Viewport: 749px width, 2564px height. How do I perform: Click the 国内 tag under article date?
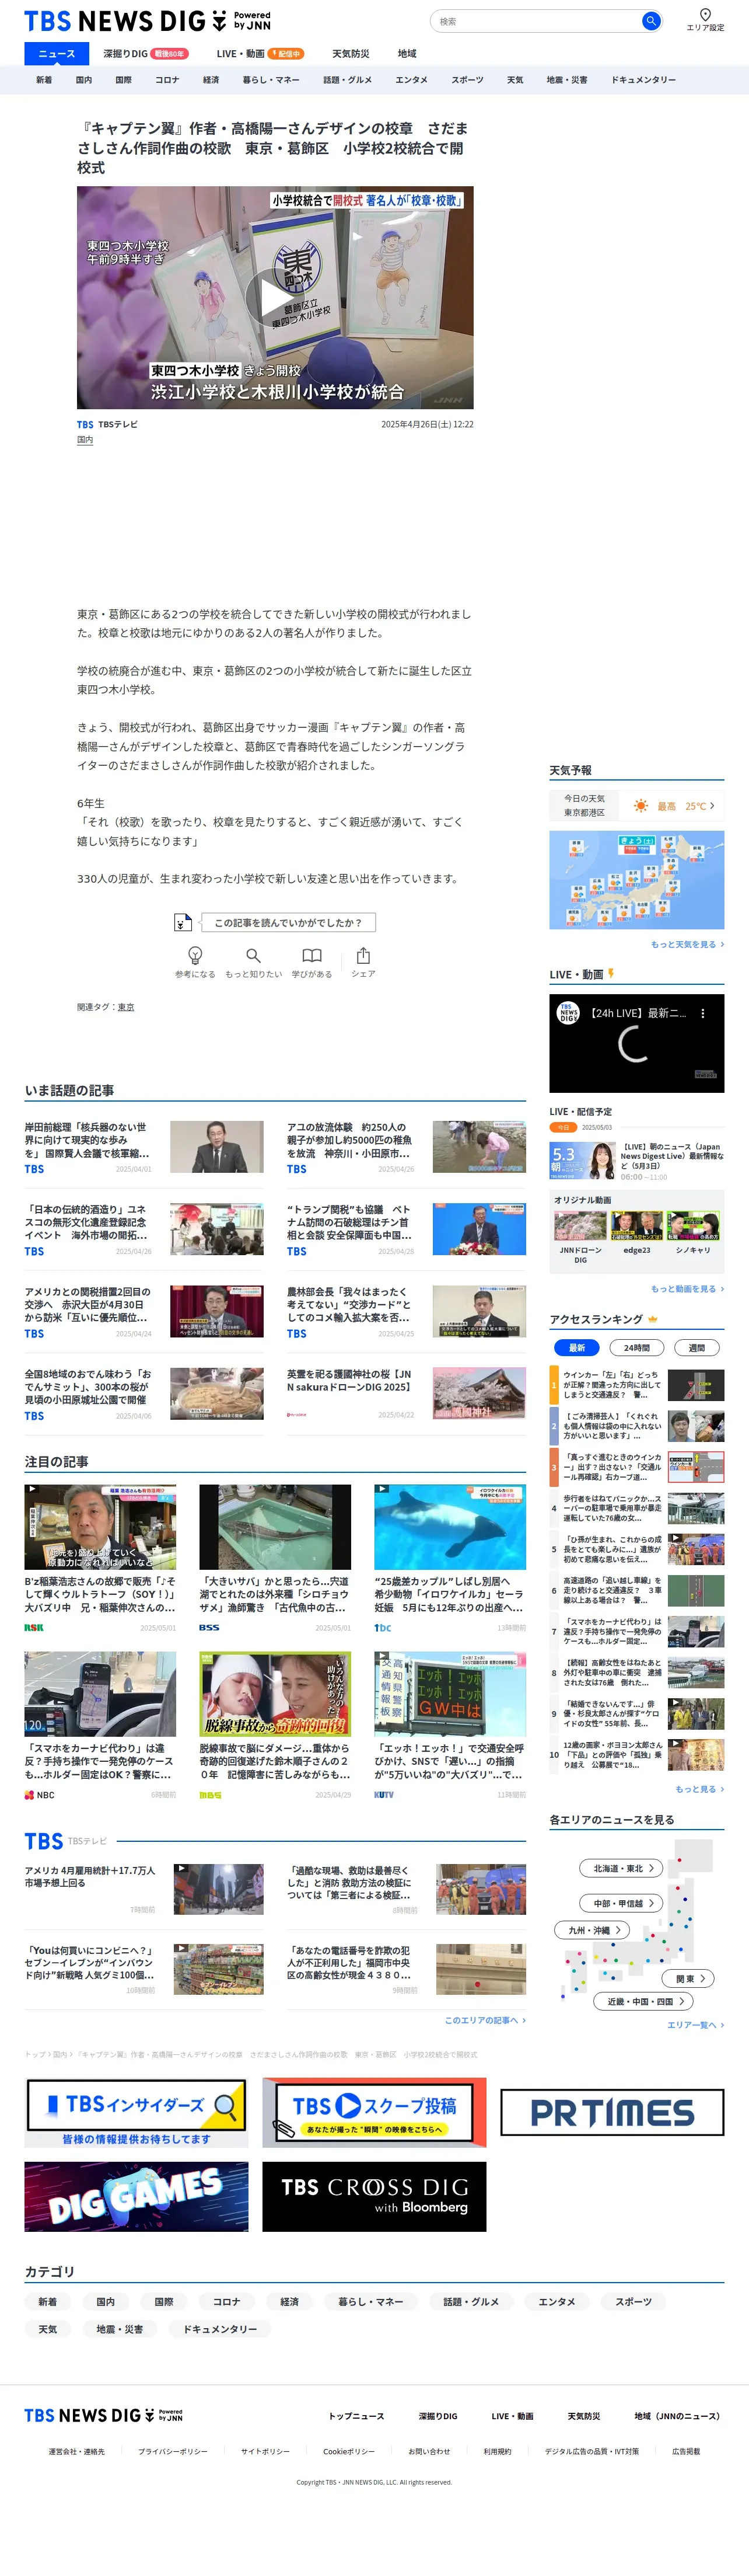(85, 440)
